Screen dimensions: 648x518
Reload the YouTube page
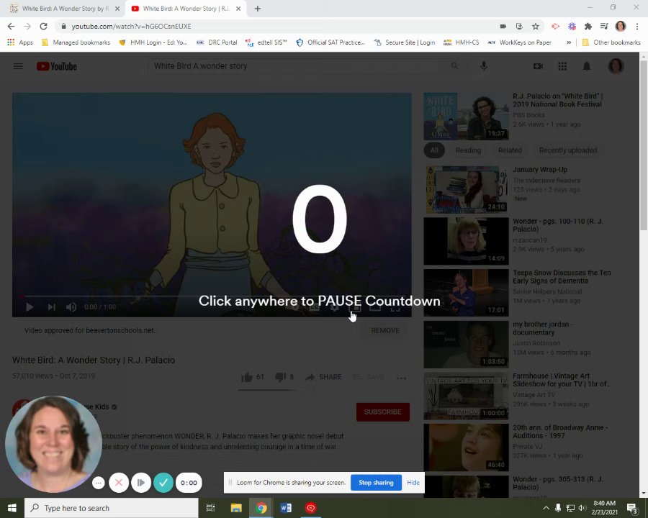coord(43,26)
